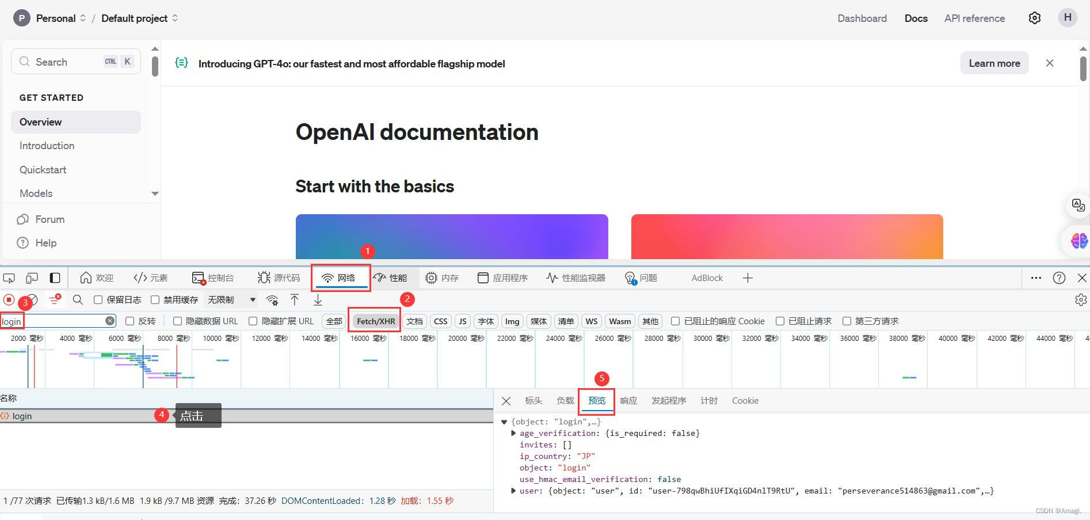Viewport: 1090px width, 520px height.
Task: Switch to the 控制台 tab
Action: (x=213, y=278)
